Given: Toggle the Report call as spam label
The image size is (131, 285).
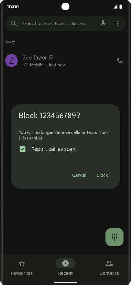Looking at the screenshot, I should pos(54,149).
